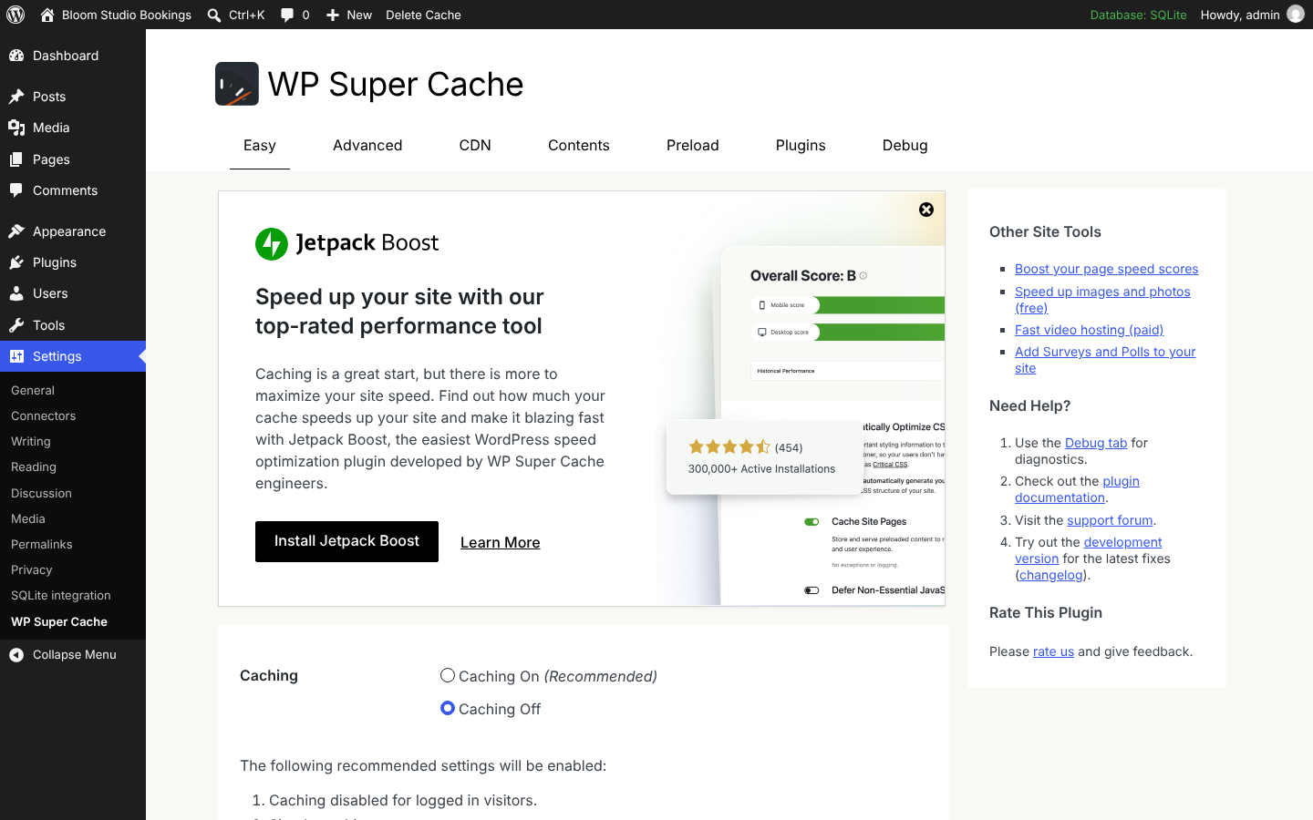Image resolution: width=1313 pixels, height=820 pixels.
Task: Open the Users menu
Action: (x=73, y=293)
